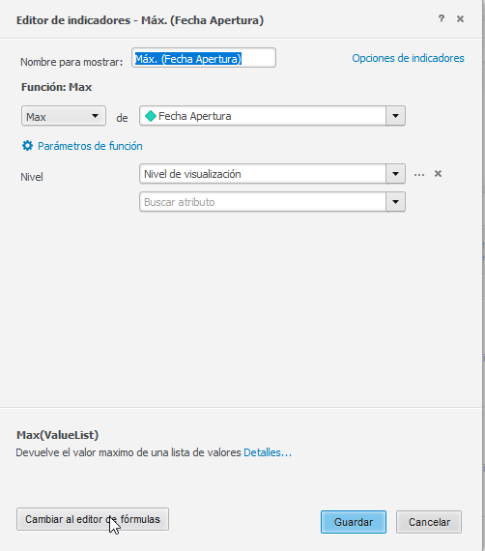Click the gear icon for function parameters
The height and width of the screenshot is (551, 485).
[x=27, y=145]
